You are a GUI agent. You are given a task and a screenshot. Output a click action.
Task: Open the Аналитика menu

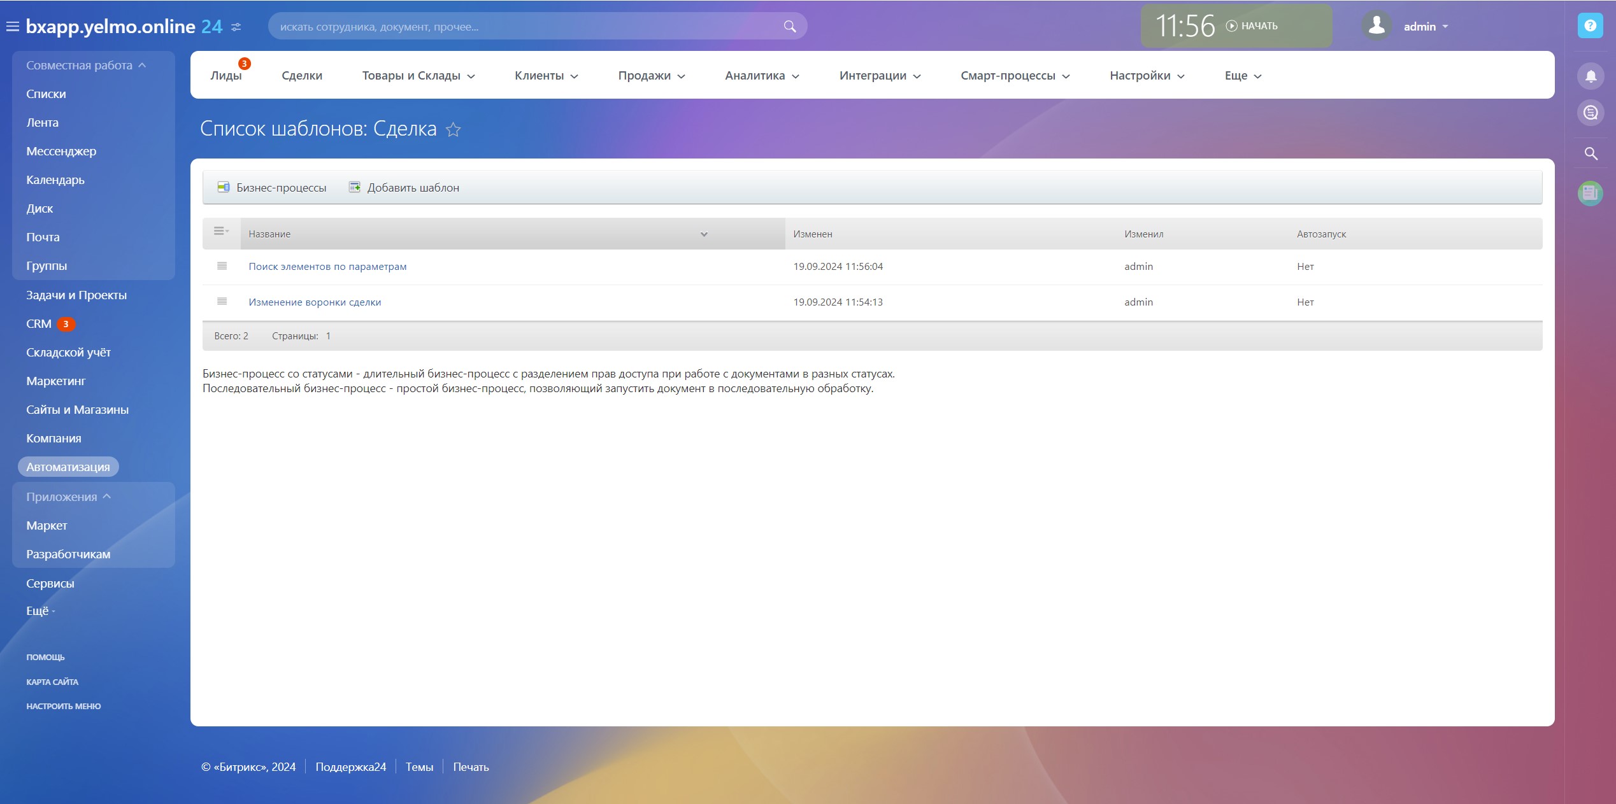click(762, 76)
